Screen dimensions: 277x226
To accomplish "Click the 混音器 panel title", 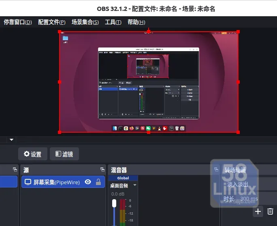I will pos(119,170).
